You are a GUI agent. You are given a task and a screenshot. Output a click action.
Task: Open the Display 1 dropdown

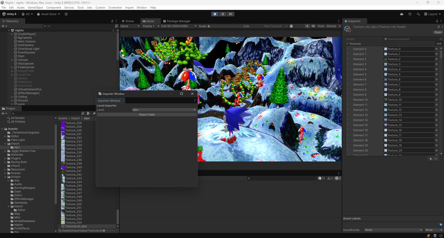tap(150, 26)
